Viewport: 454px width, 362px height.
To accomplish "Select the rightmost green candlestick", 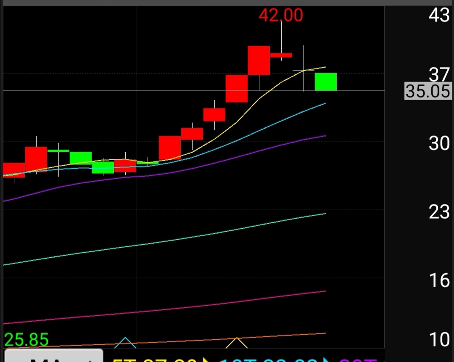I will point(326,82).
